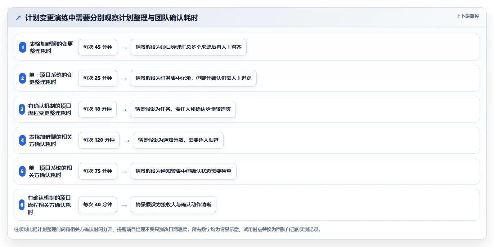Select the number 3 step badge

point(22,109)
